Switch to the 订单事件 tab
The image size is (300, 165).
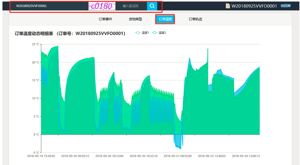point(105,19)
